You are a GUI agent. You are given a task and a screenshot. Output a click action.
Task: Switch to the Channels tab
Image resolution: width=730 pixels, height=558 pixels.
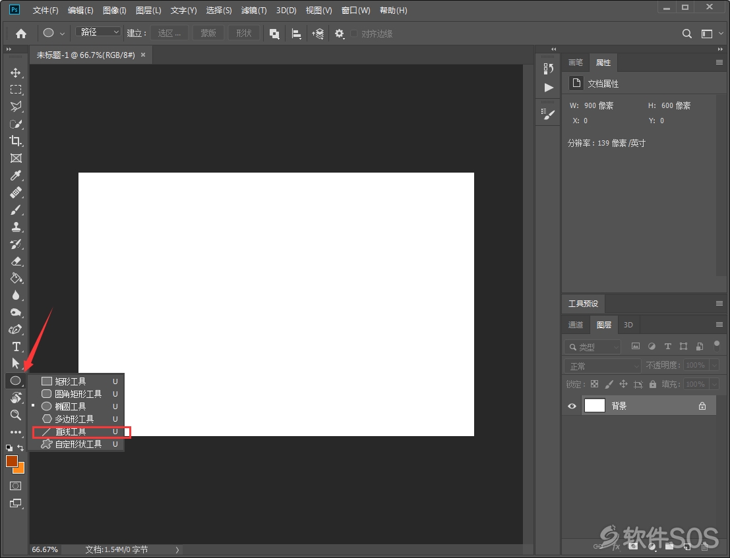point(576,325)
